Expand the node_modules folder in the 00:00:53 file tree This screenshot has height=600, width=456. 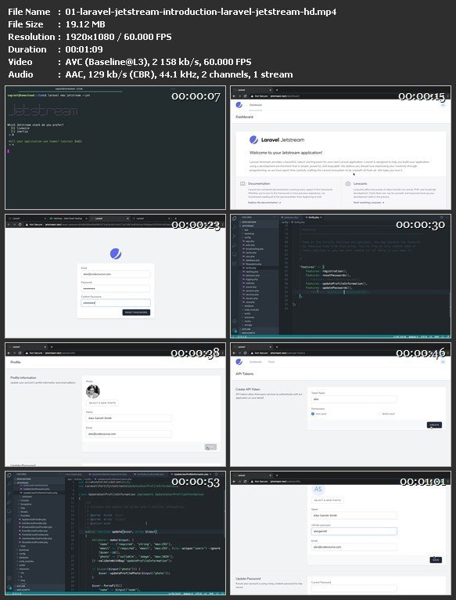[x=26, y=562]
